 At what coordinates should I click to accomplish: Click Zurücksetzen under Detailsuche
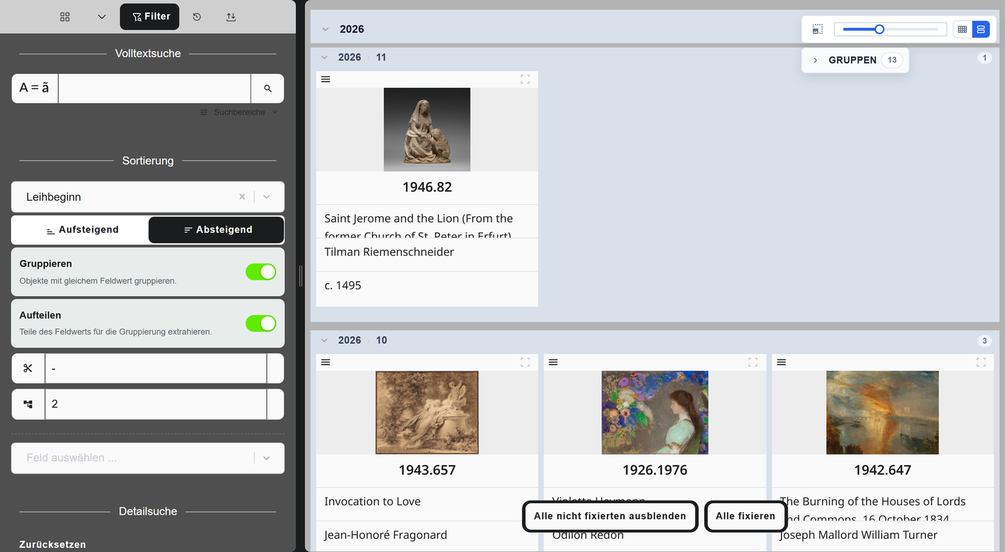[52, 544]
